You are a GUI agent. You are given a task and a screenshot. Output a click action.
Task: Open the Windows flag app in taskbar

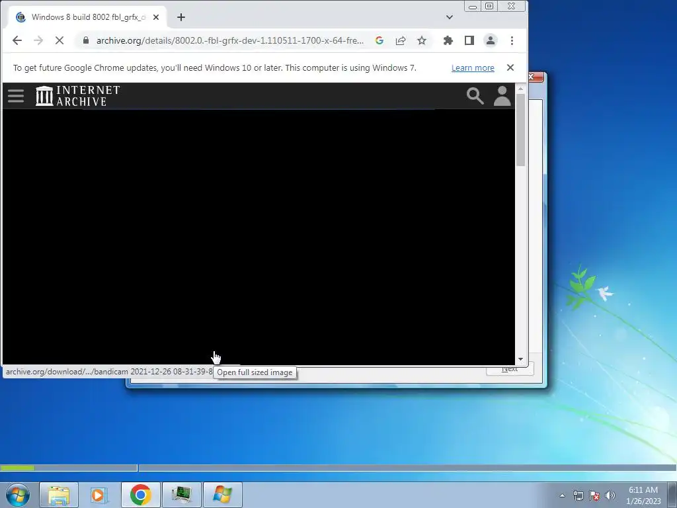point(222,495)
